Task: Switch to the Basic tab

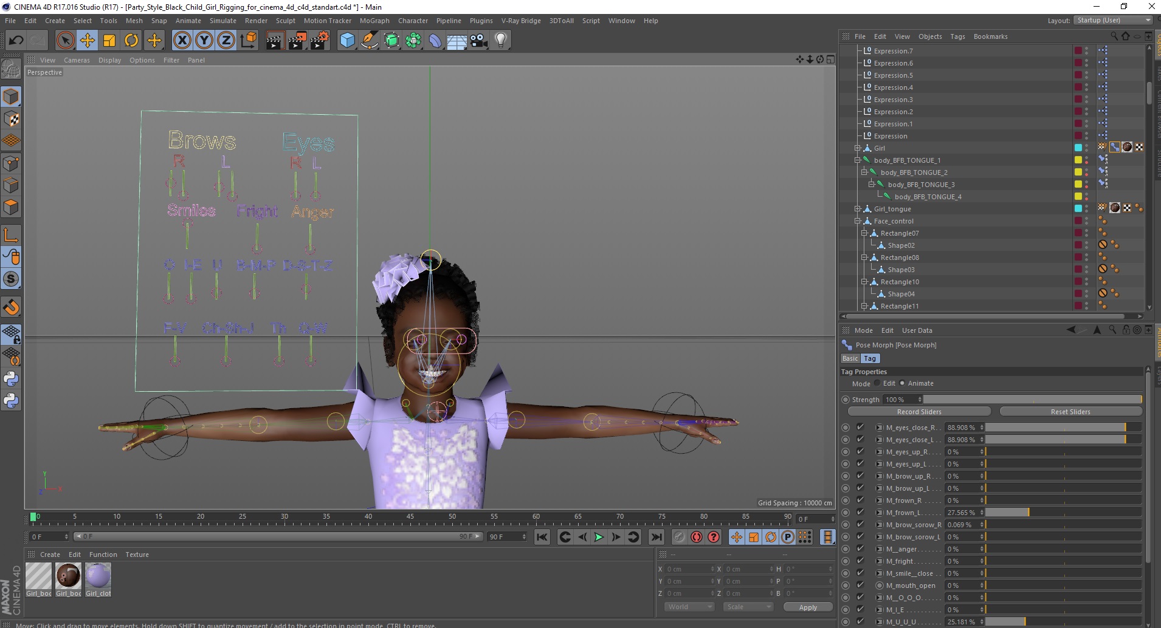Action: click(x=850, y=358)
